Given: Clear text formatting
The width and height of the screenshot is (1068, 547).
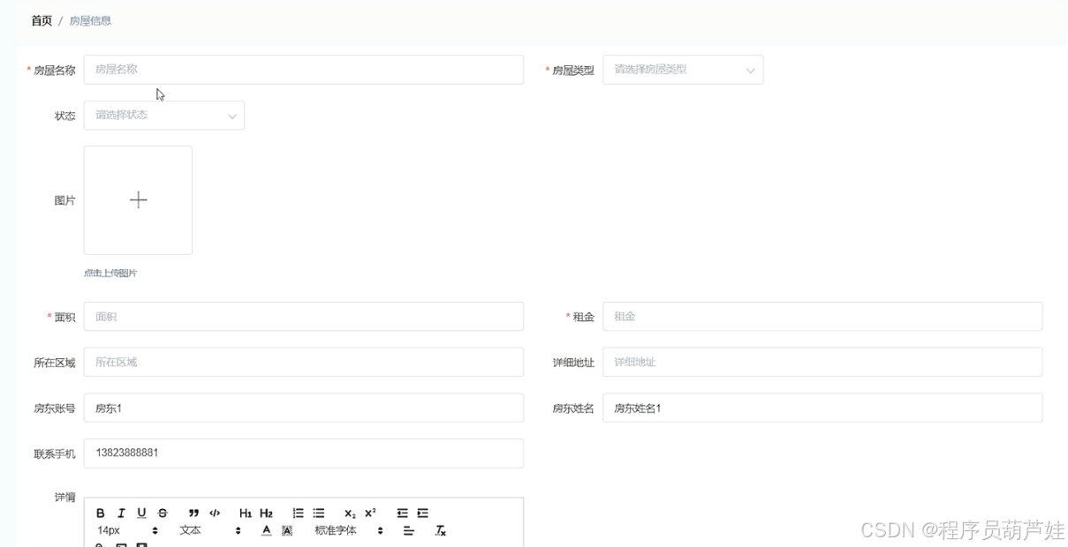Looking at the screenshot, I should click(x=440, y=531).
